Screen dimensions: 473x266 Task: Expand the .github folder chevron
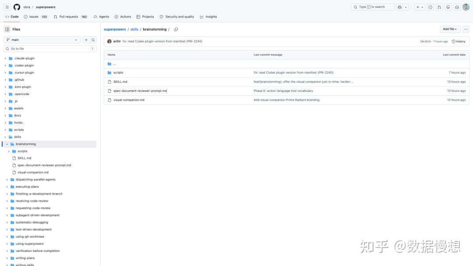click(5, 80)
